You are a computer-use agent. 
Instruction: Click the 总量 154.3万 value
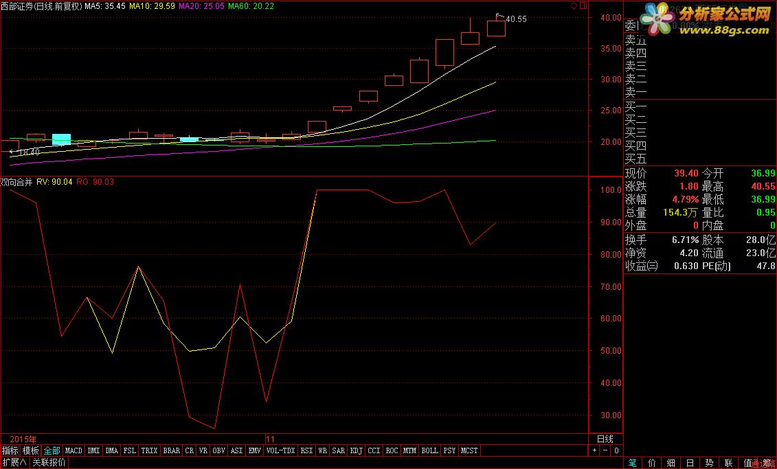680,212
